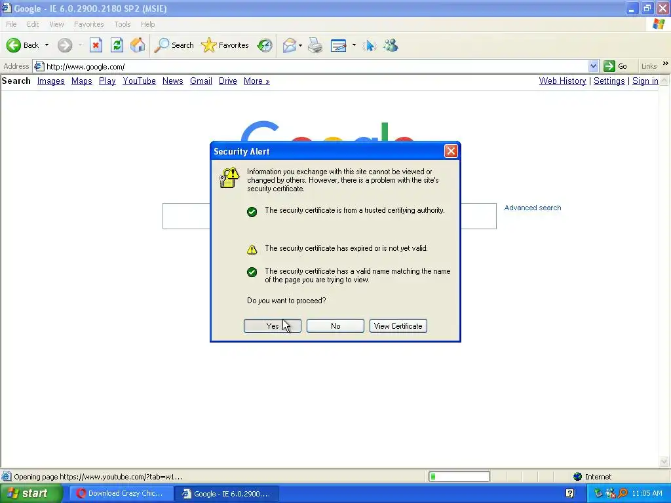671x503 pixels.
Task: Go to the Home page icon
Action: coord(138,45)
